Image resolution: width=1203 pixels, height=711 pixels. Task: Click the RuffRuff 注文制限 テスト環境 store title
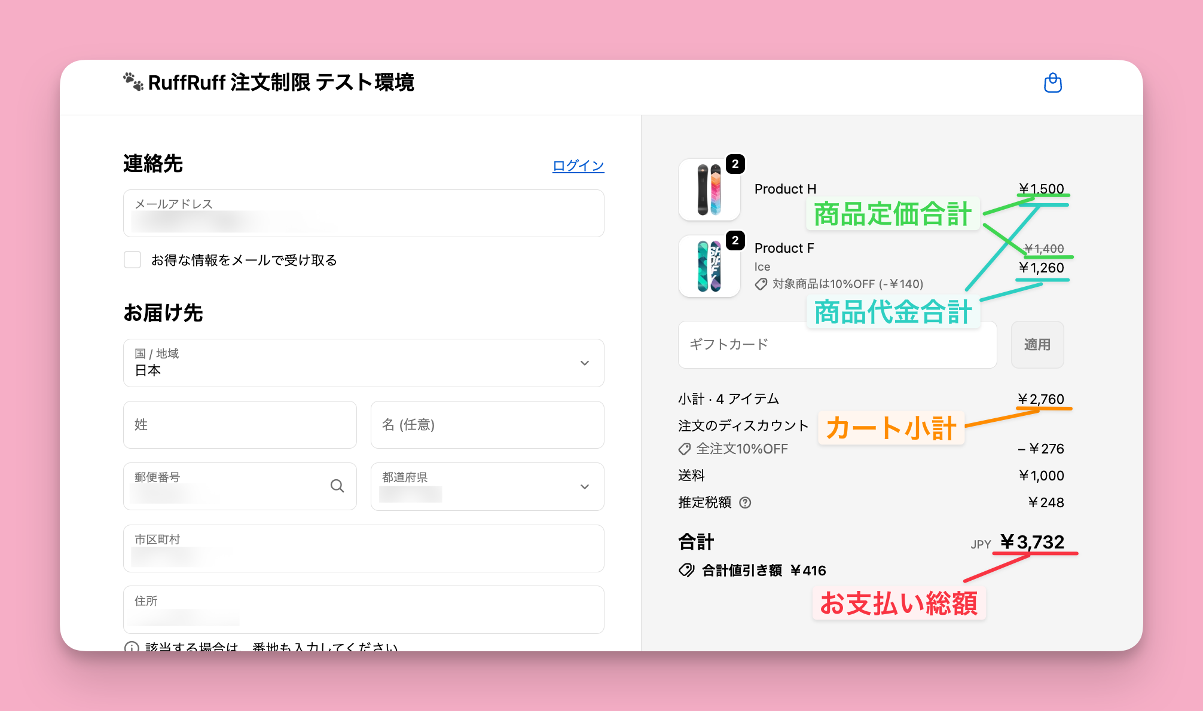point(280,82)
